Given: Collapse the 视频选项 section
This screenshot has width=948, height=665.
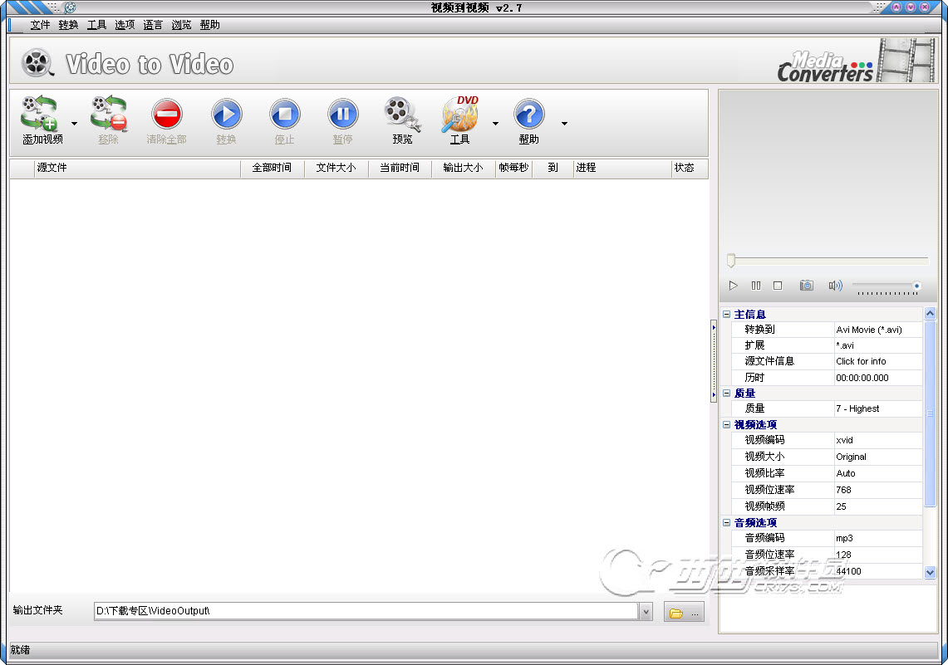Looking at the screenshot, I should click(x=727, y=425).
